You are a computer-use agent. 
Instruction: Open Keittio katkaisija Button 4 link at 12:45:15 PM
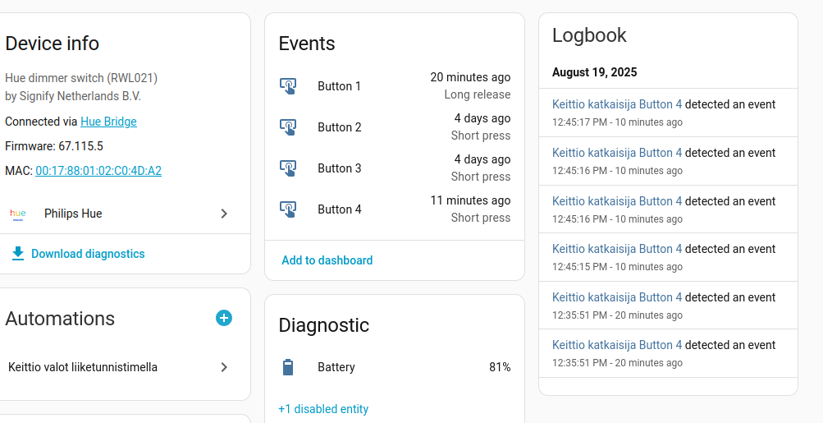(617, 249)
